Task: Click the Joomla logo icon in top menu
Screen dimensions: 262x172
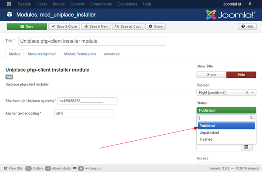Action: point(9,4)
